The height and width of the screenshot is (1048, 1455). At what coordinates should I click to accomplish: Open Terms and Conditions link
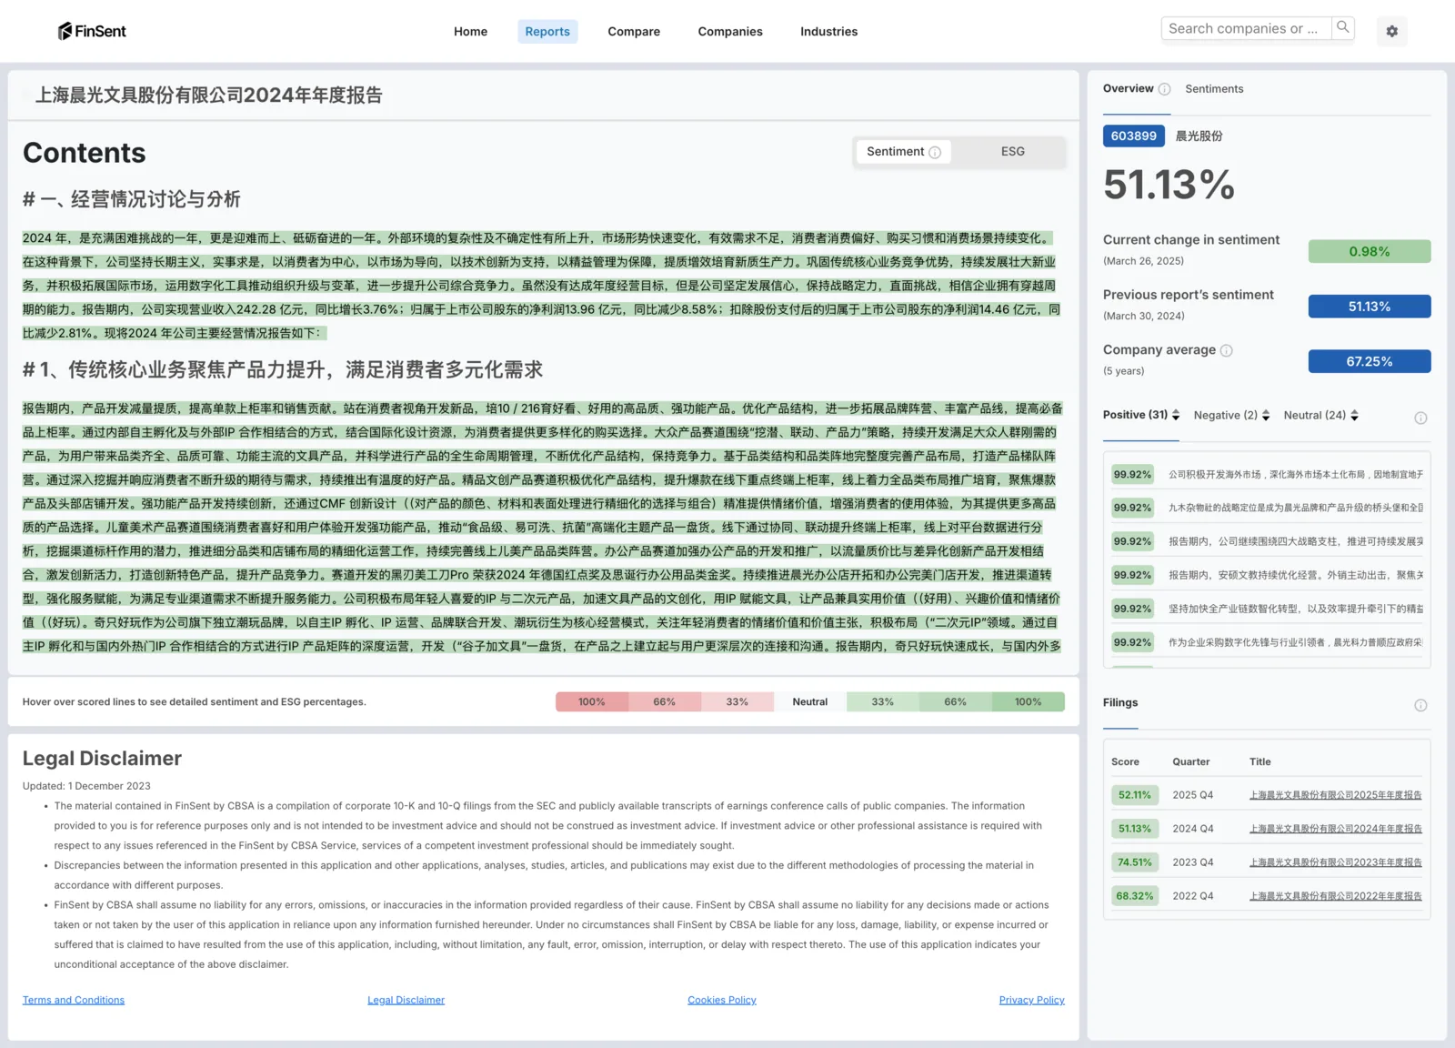click(74, 1000)
